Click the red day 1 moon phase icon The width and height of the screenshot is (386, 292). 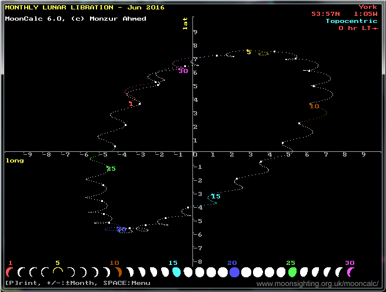coord(9,272)
